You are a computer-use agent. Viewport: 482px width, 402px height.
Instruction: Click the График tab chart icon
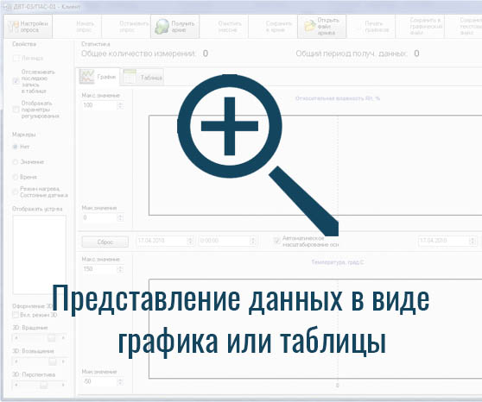[x=86, y=76]
